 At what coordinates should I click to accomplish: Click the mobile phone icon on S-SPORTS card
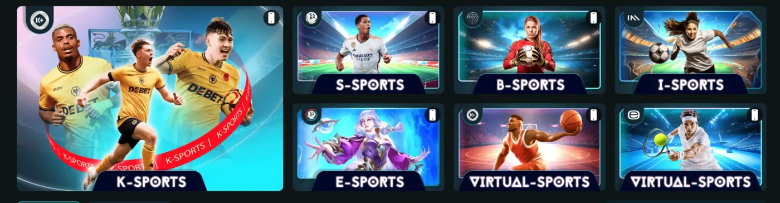pyautogui.click(x=433, y=18)
